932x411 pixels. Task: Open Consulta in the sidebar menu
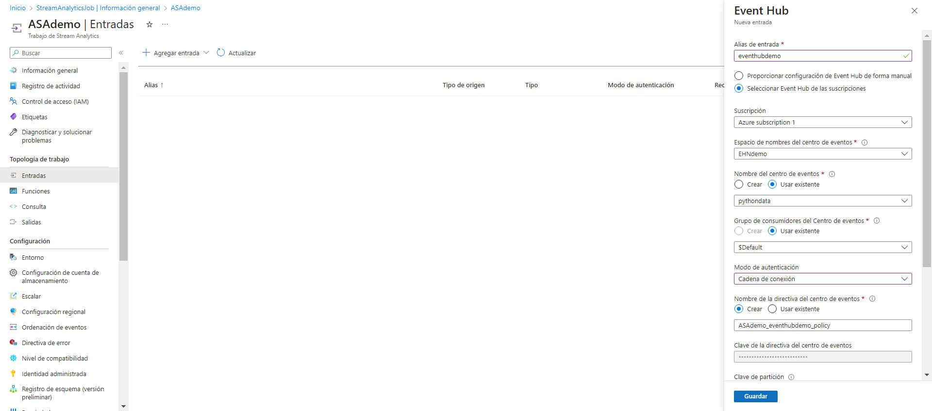pos(34,207)
